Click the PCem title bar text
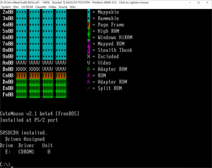The height and width of the screenshot is (168, 212). (76, 2)
